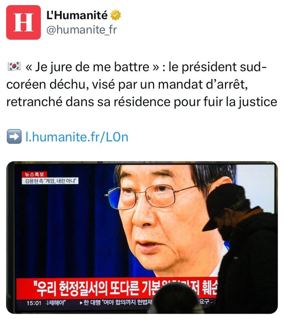Image resolution: width=284 pixels, height=319 pixels.
Task: Click the words "mandat d'arrêt" in the tweet
Action: pyautogui.click(x=203, y=84)
